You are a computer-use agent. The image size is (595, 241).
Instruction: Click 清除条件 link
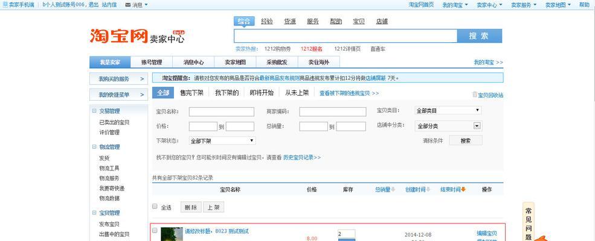click(x=433, y=141)
